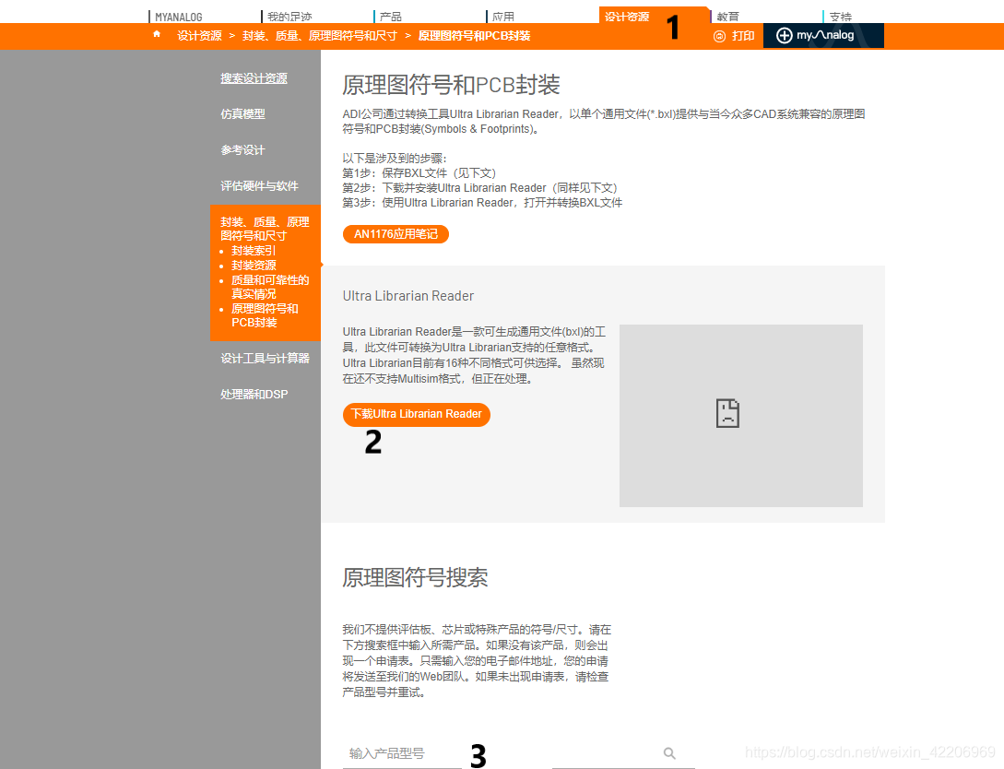Open the MYANALOG top tab
The image size is (1004, 769).
pos(179,18)
